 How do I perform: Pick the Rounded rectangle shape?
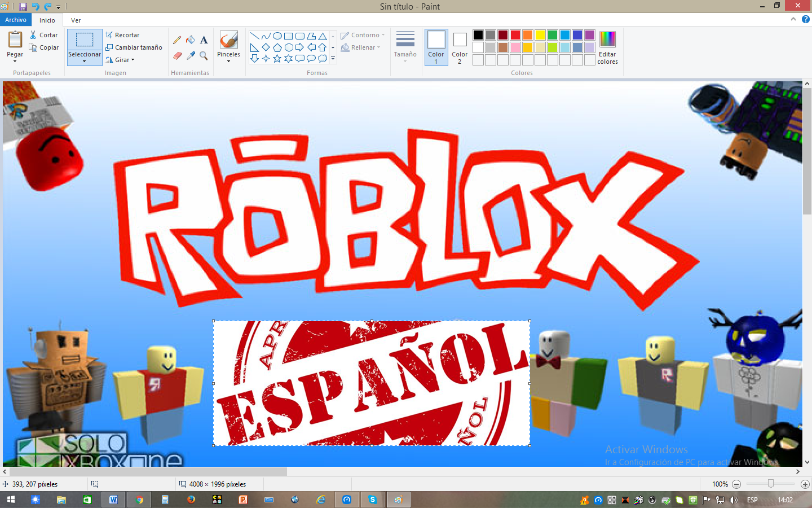[299, 36]
